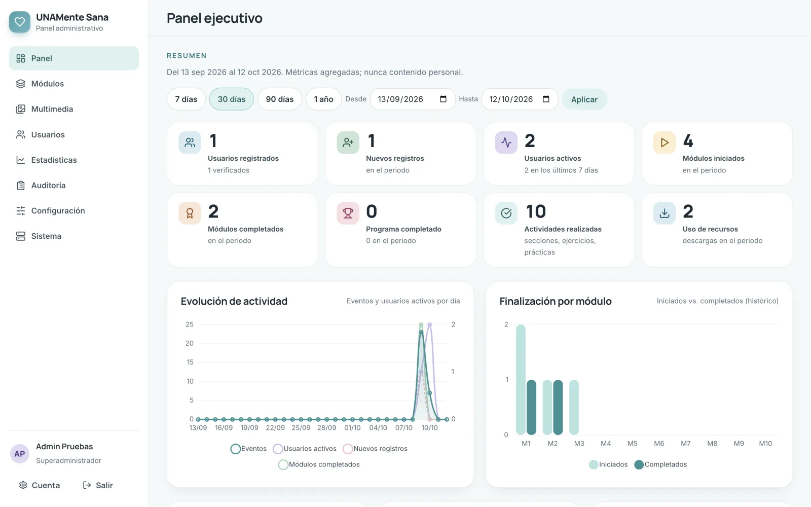Click the Hasta date field
This screenshot has width=811, height=507.
(x=520, y=99)
